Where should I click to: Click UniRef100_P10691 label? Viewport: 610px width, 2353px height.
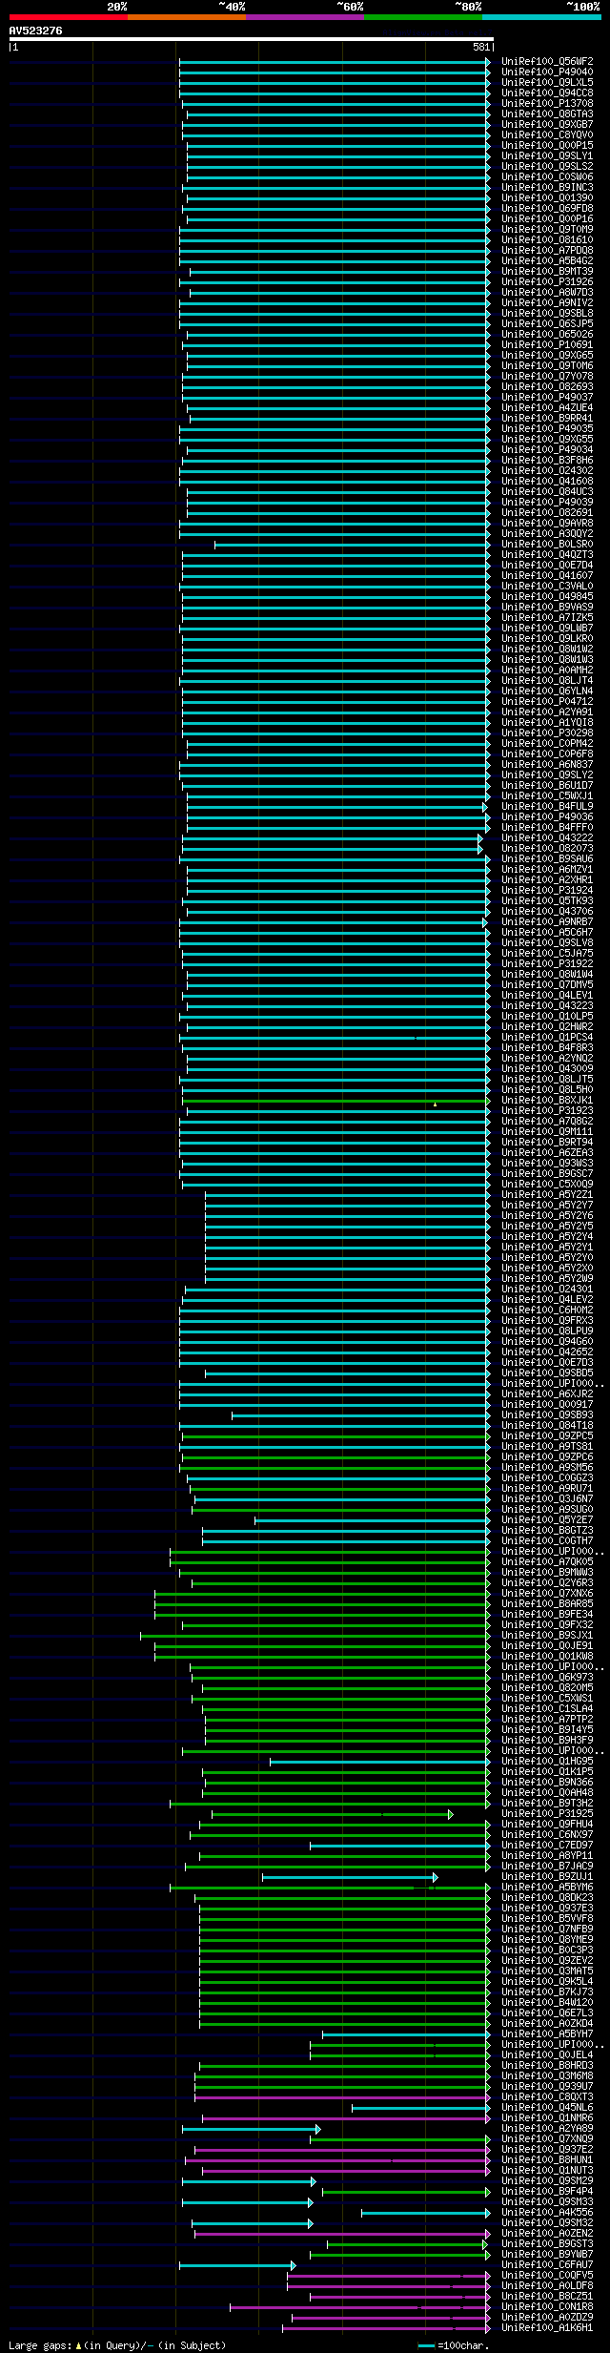pyautogui.click(x=547, y=344)
